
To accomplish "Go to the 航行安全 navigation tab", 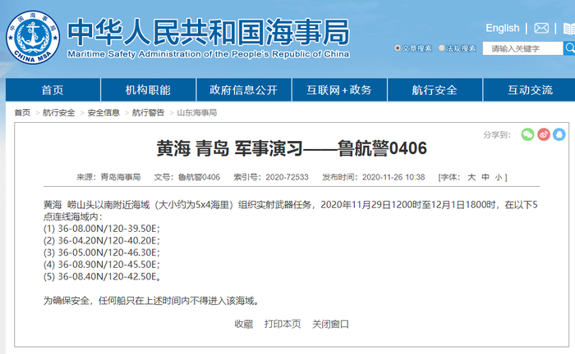I will (435, 89).
